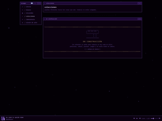Image resolution: width=162 pixels, height=121 pixels.
Task: Click the EN CONSTRUCCIÓN yellow heading
Action: point(92,42)
